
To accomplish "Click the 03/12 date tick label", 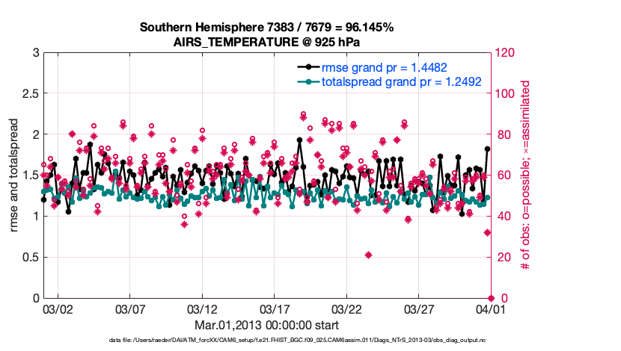I will (202, 308).
